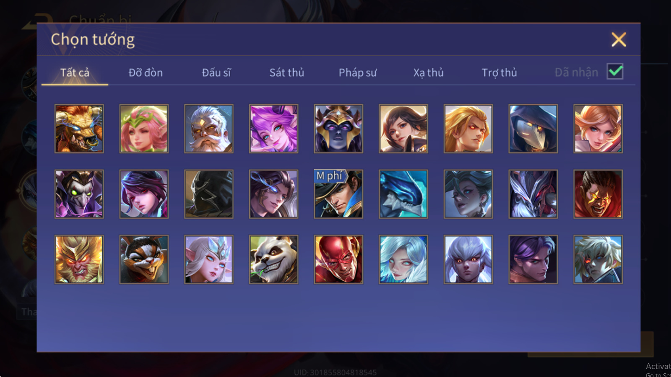Choose the white-bearded old man hero

tap(209, 129)
